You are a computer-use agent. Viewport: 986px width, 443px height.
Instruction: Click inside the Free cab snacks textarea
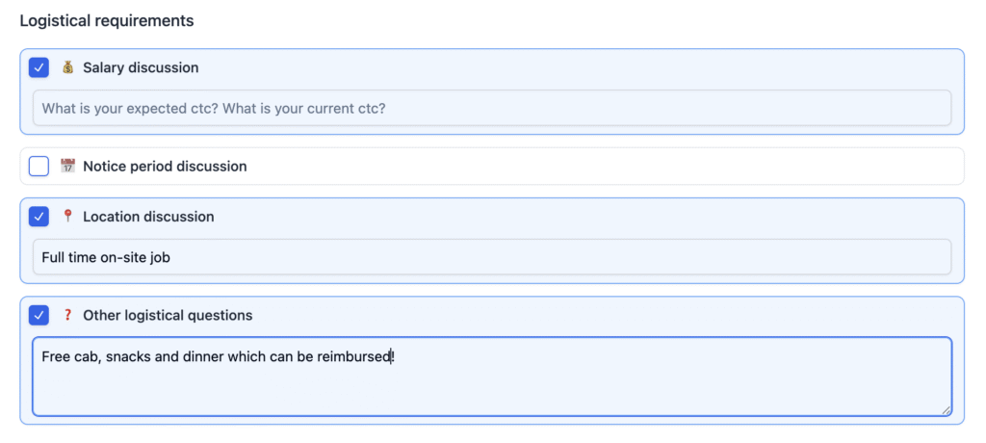click(x=492, y=377)
